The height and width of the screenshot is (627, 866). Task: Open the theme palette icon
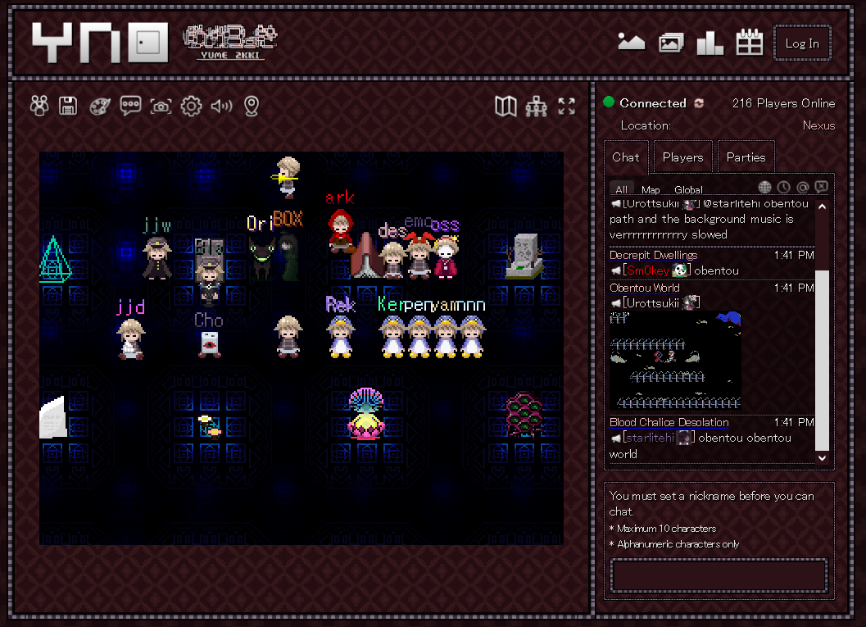(x=99, y=106)
